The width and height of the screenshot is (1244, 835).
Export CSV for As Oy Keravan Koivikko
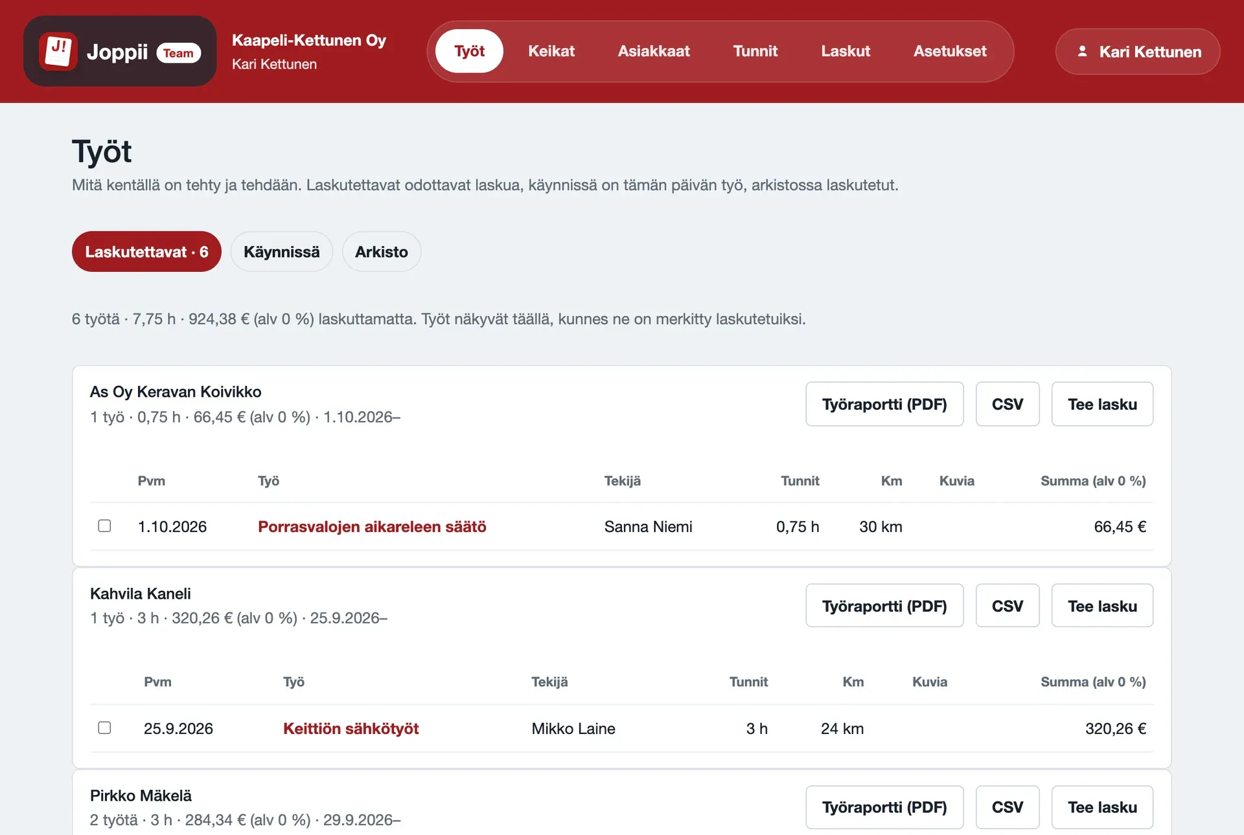(1008, 404)
